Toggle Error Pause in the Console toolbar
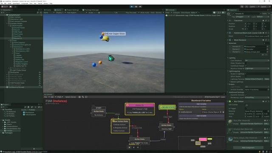272x153 pixels. (185, 12)
